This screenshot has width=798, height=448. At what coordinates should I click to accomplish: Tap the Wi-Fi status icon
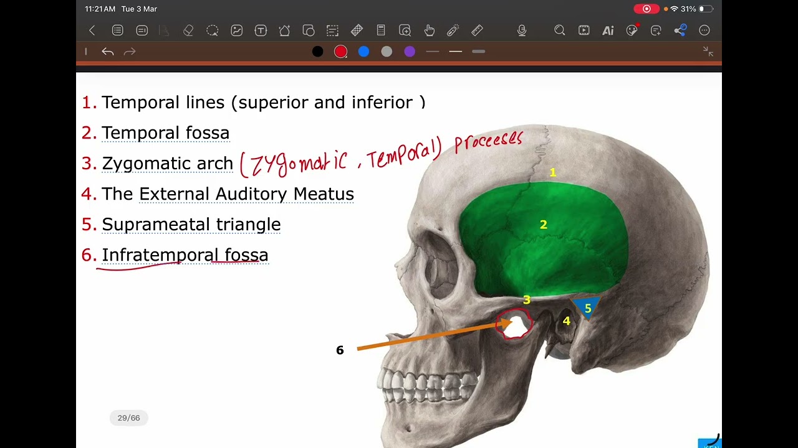(674, 9)
